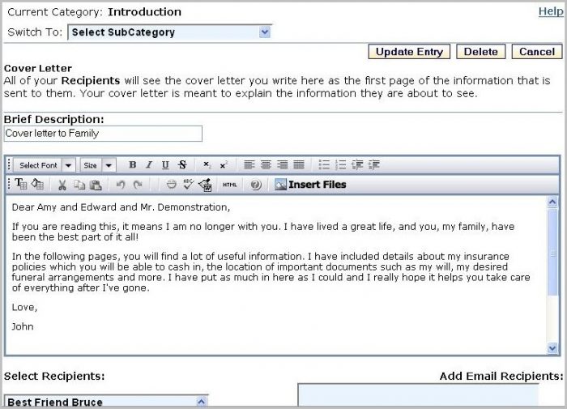Click the Update Entry button

pos(409,52)
